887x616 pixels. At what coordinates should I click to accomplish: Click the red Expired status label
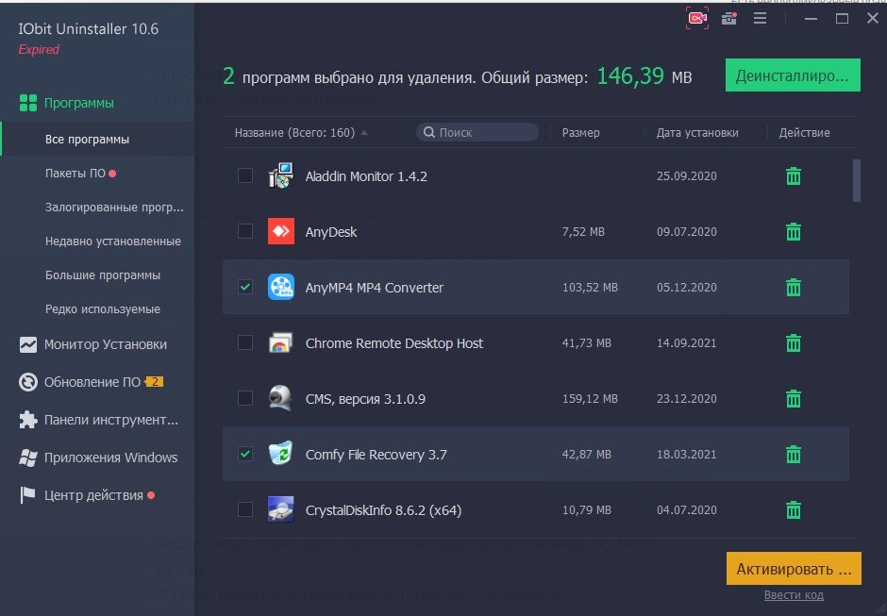[x=39, y=49]
